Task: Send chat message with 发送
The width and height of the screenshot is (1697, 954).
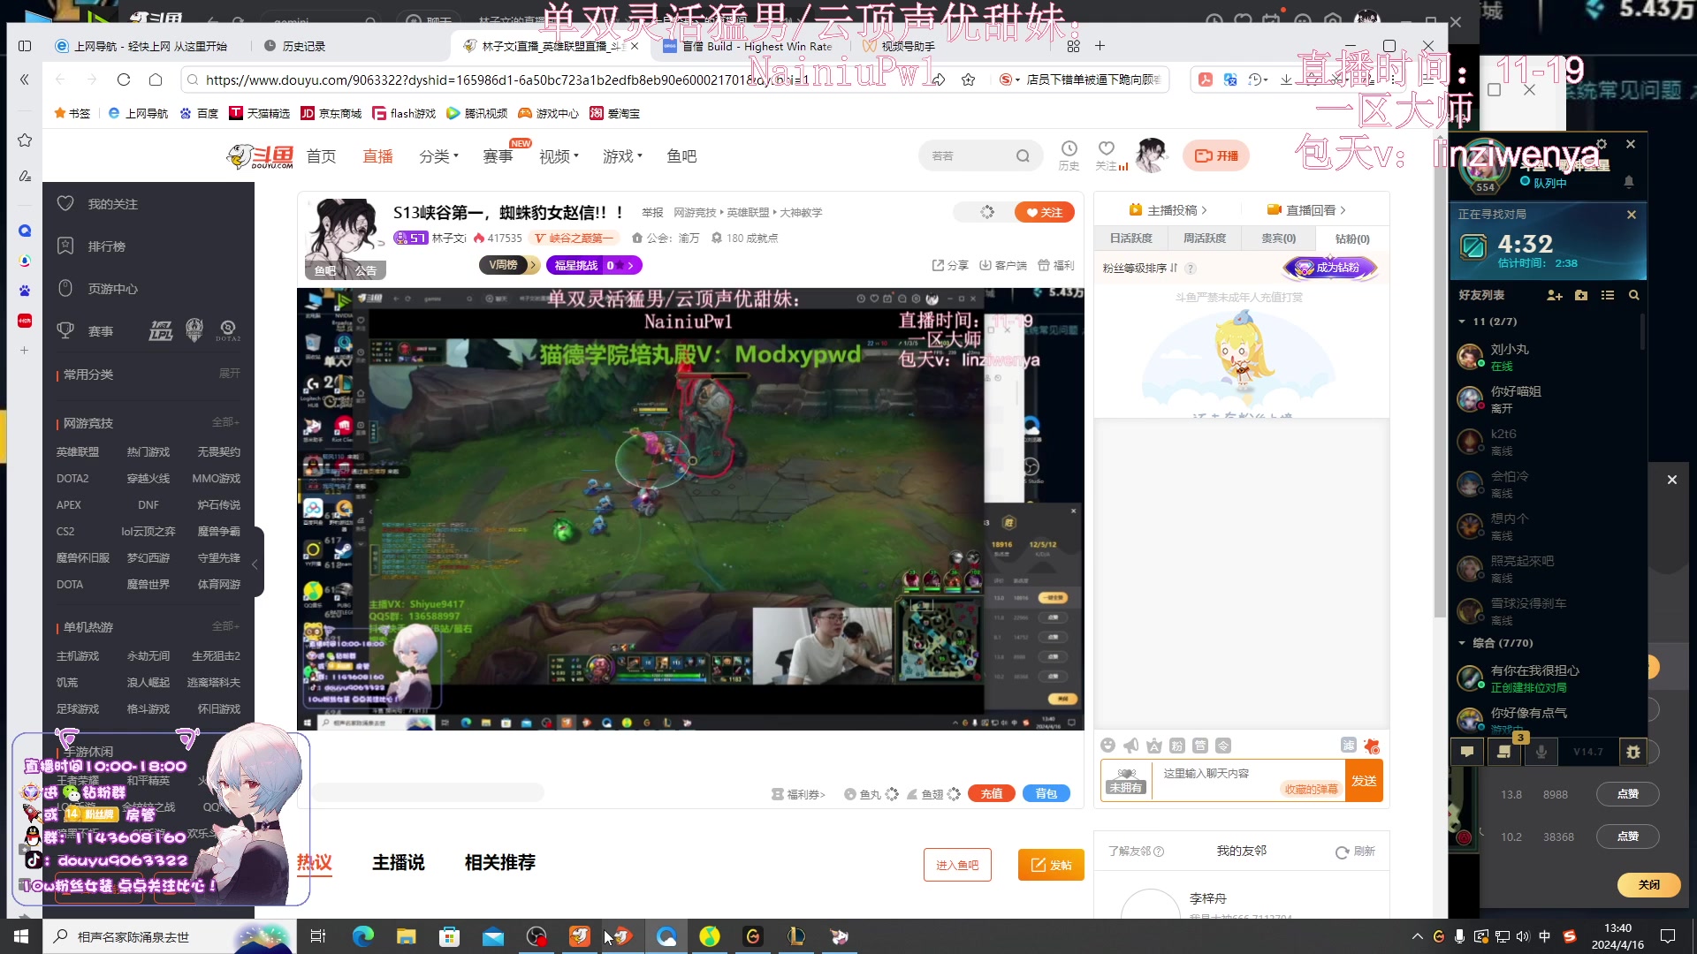Action: (1364, 781)
